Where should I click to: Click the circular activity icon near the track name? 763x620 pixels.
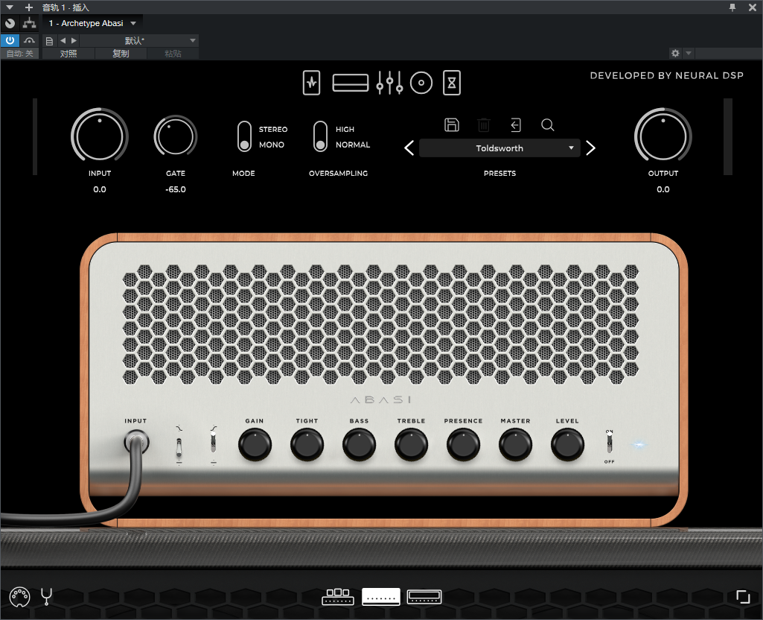(x=10, y=23)
